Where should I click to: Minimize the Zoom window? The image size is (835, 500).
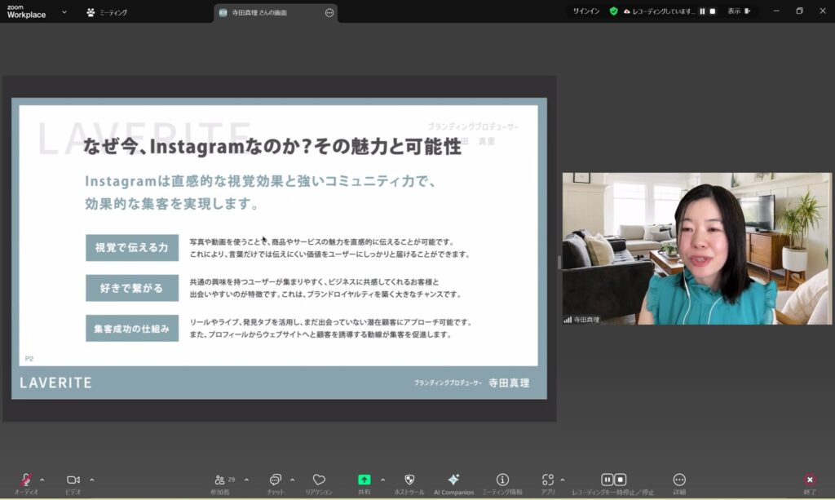click(x=776, y=11)
